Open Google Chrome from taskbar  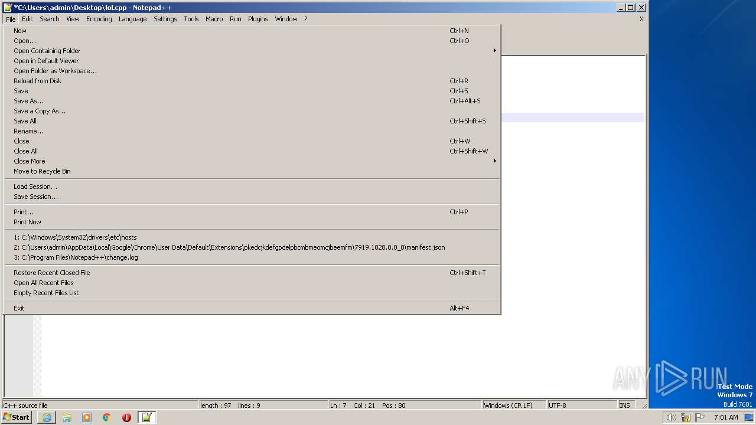107,417
